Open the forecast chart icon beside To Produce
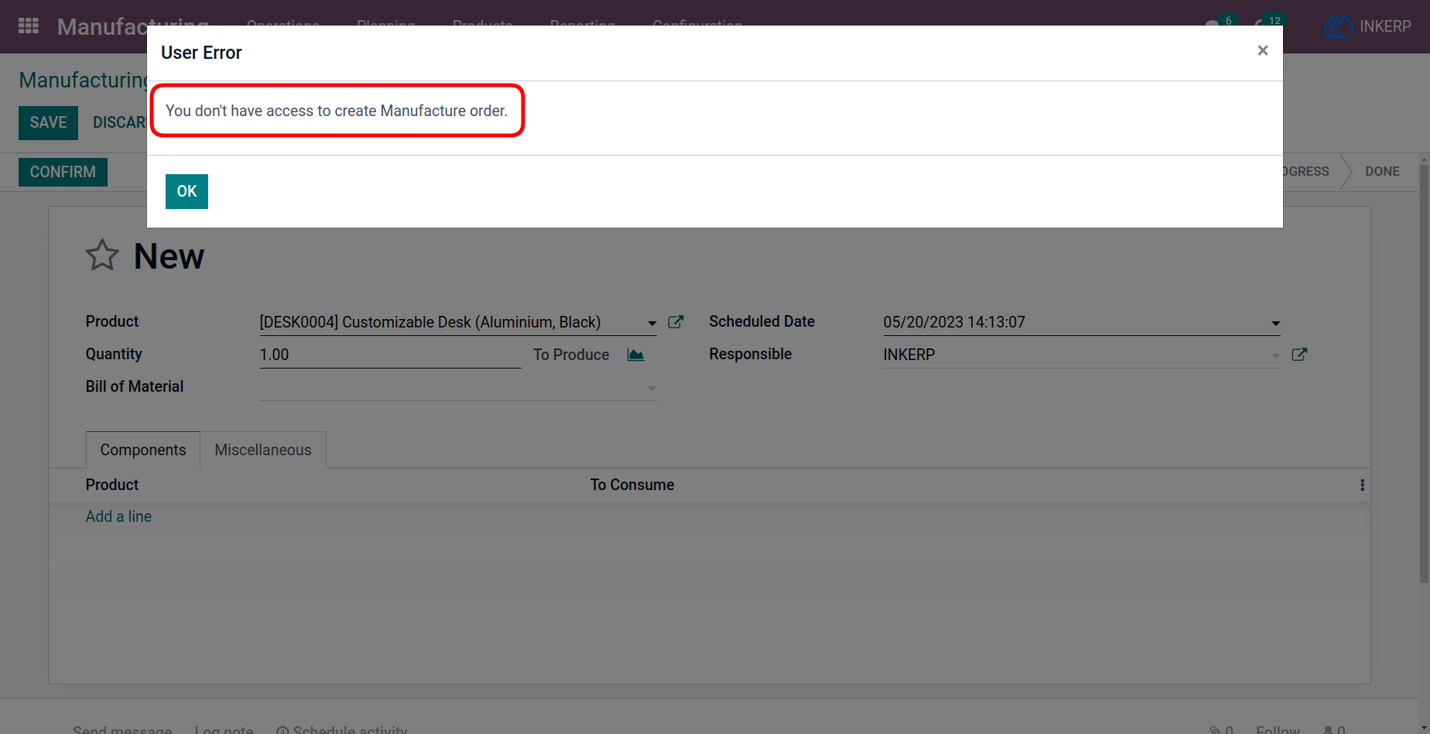Viewport: 1430px width, 734px height. pyautogui.click(x=636, y=355)
